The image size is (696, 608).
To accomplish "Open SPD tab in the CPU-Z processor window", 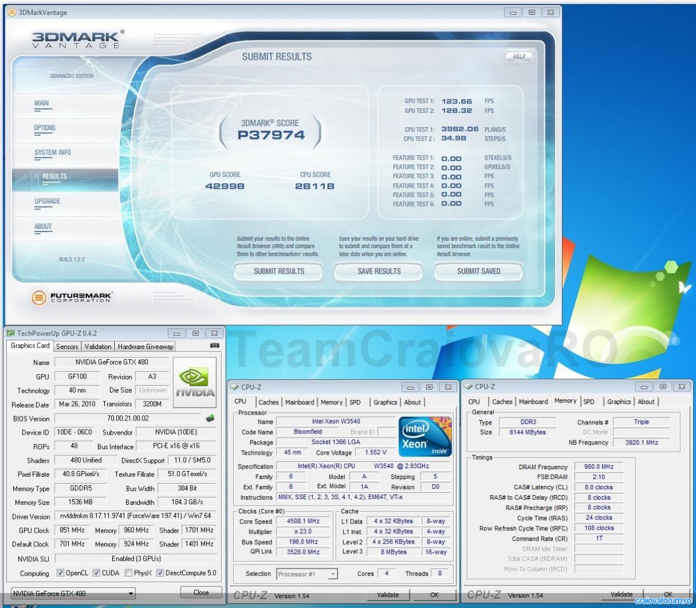I will click(x=355, y=402).
